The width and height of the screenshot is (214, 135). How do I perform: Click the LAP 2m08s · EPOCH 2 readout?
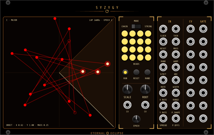(x=101, y=20)
